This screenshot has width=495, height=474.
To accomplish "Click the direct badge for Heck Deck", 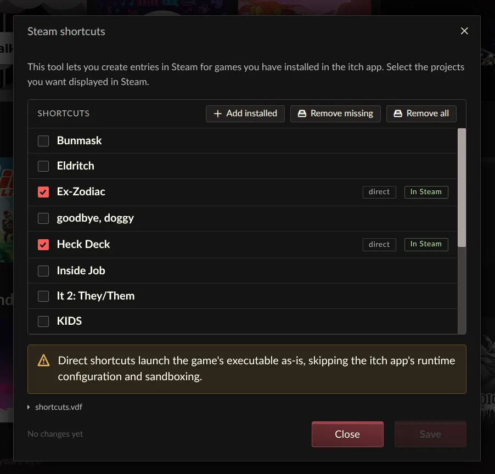I will click(x=379, y=245).
